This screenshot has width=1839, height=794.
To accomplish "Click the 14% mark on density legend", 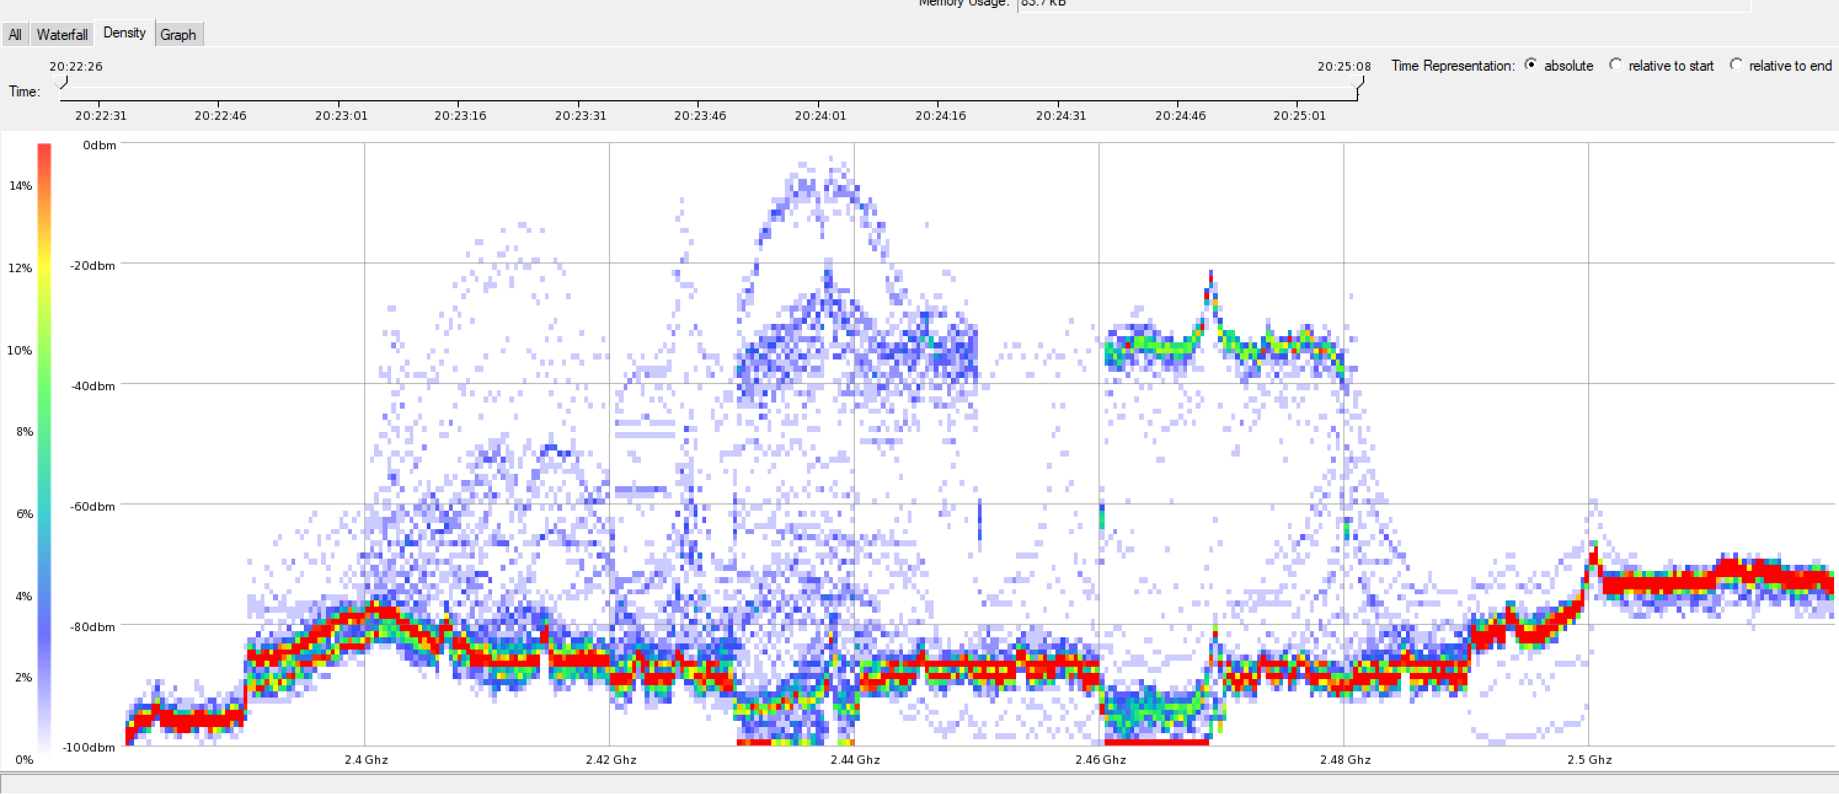I will [x=21, y=186].
